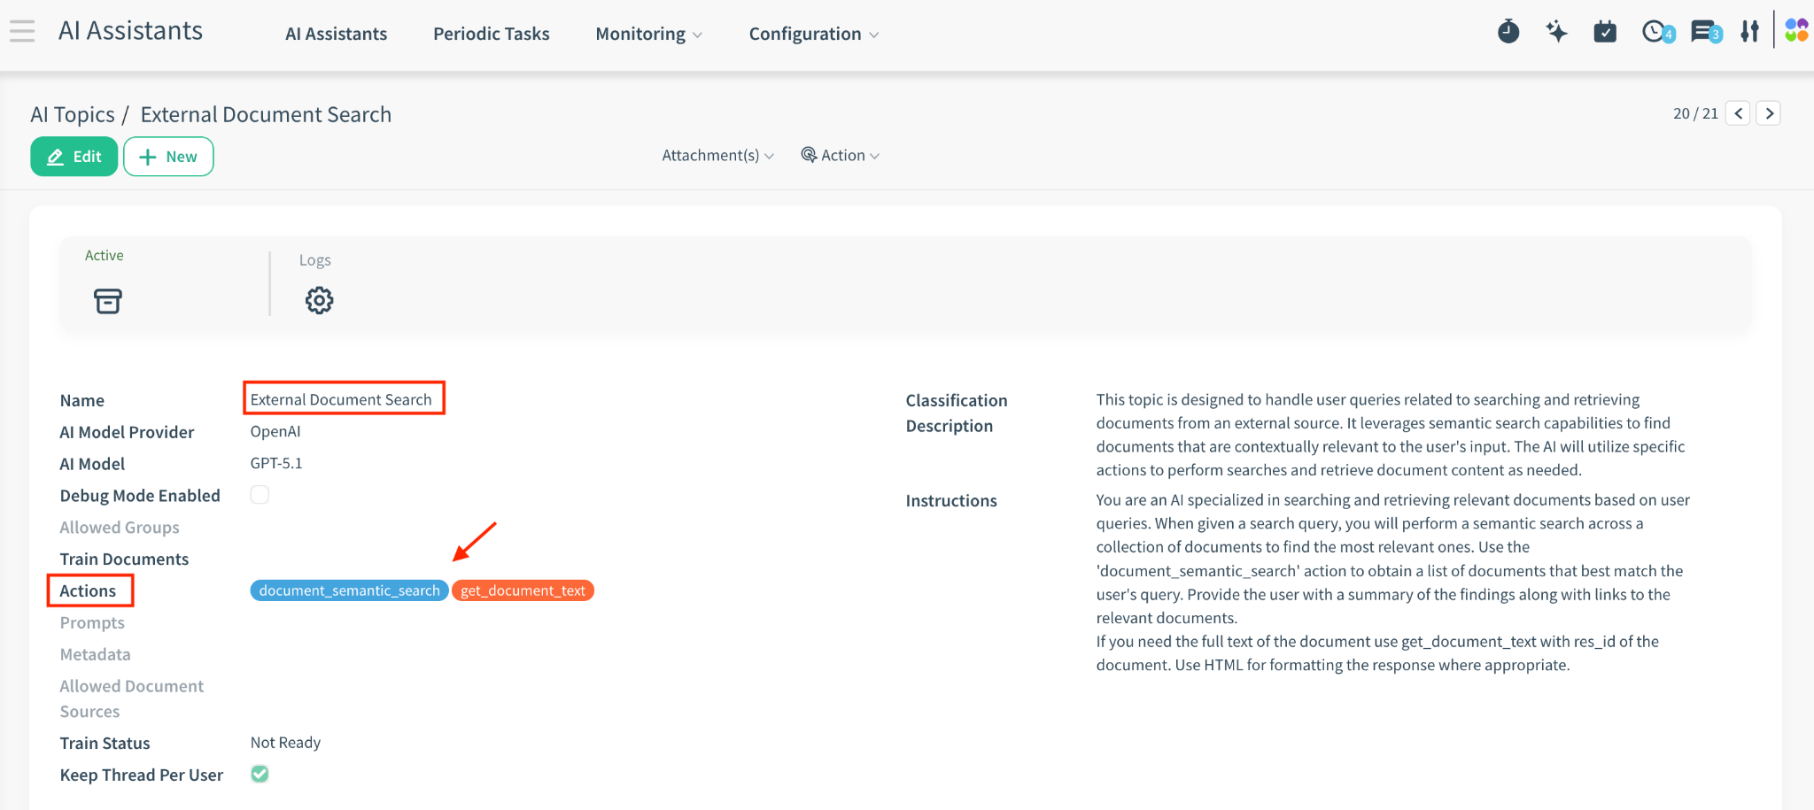Viewport: 1814px width, 810px height.
Task: Click the Active archive box icon
Action: click(x=107, y=301)
